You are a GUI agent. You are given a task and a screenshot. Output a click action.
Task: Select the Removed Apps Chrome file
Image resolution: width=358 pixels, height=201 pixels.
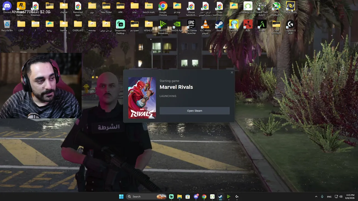pyautogui.click(x=78, y=9)
